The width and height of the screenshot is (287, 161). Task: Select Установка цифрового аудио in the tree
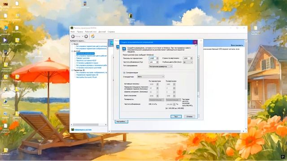(x=87, y=63)
